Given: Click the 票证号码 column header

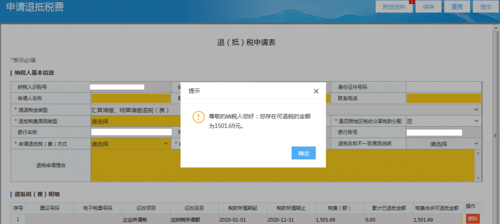Looking at the screenshot, I should pos(49,208).
